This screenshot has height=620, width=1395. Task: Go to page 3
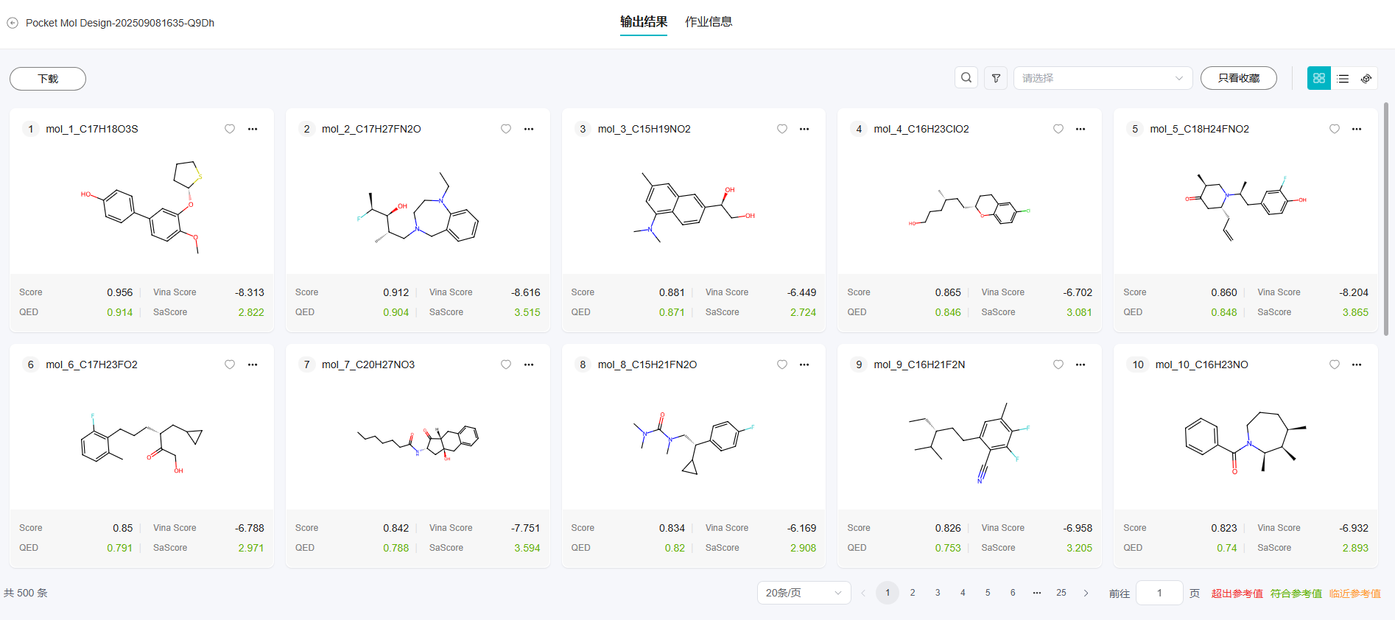point(938,593)
